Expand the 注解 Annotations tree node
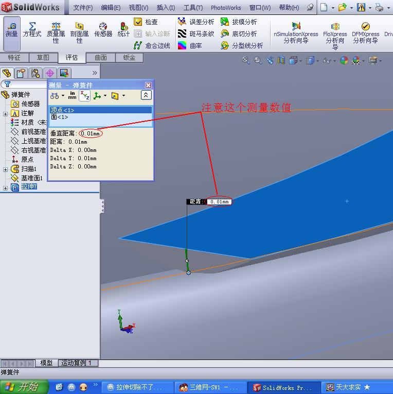The image size is (393, 394). (x=5, y=114)
